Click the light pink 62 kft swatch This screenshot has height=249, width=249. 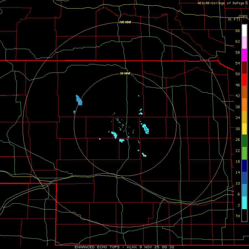click(244, 43)
